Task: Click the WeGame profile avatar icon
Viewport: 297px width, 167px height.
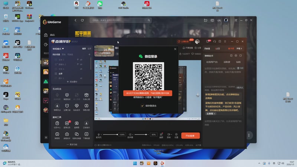Action: point(226,20)
